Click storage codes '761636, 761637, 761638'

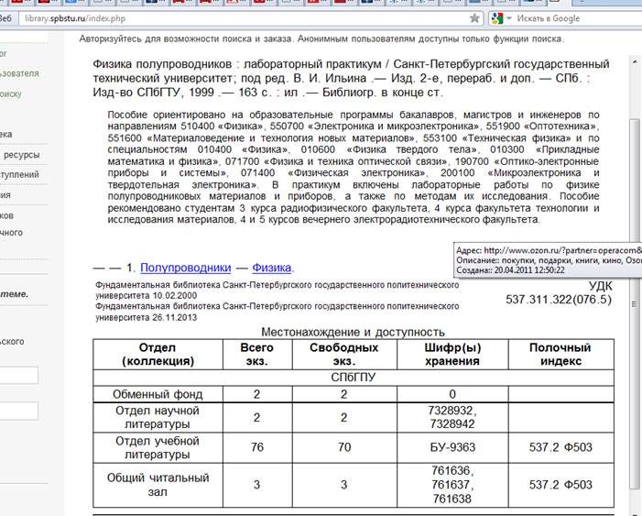click(x=452, y=485)
